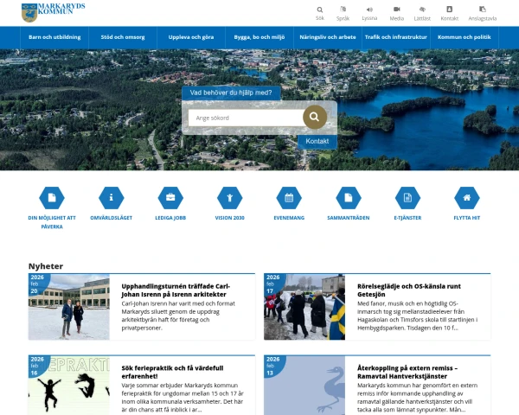Click the LEDIGA JOBB label text
This screenshot has width=519, height=415.
pos(170,218)
